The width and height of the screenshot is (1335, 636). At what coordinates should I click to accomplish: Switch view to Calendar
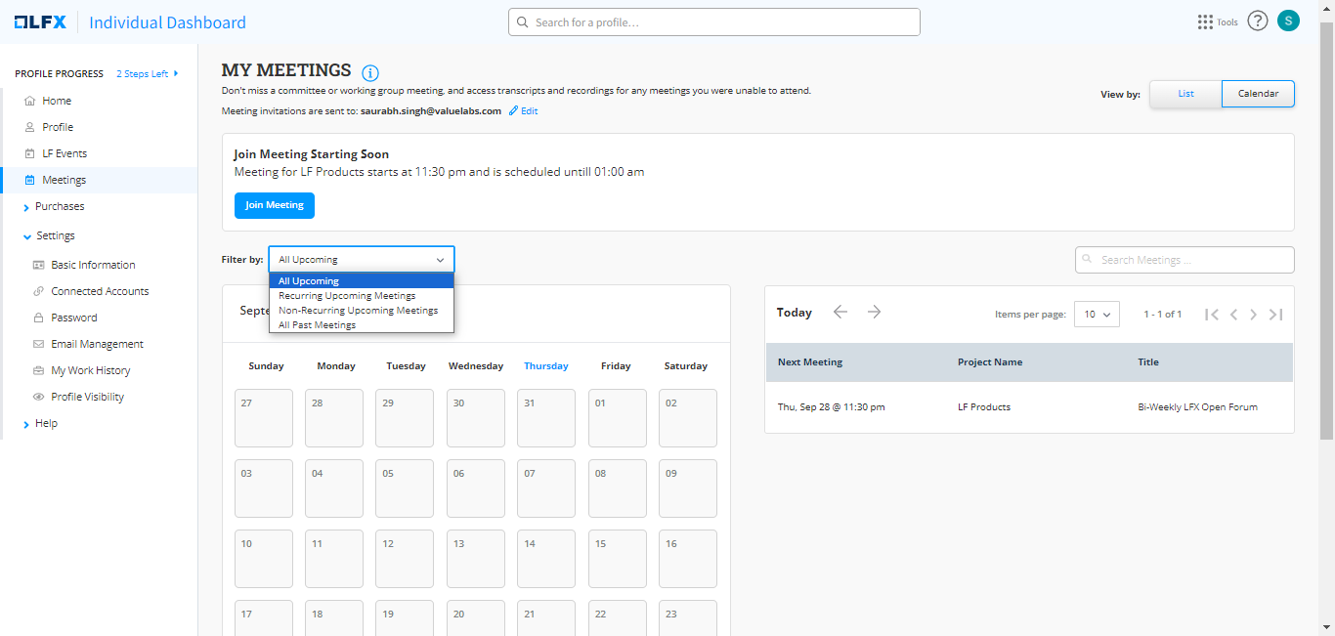[1258, 94]
